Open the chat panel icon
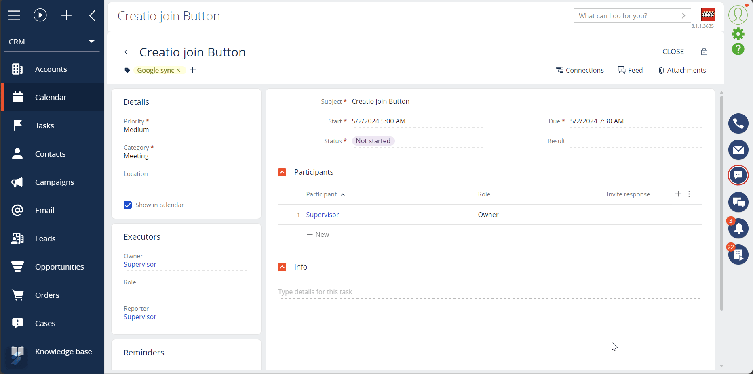Image resolution: width=753 pixels, height=374 pixels. tap(738, 175)
